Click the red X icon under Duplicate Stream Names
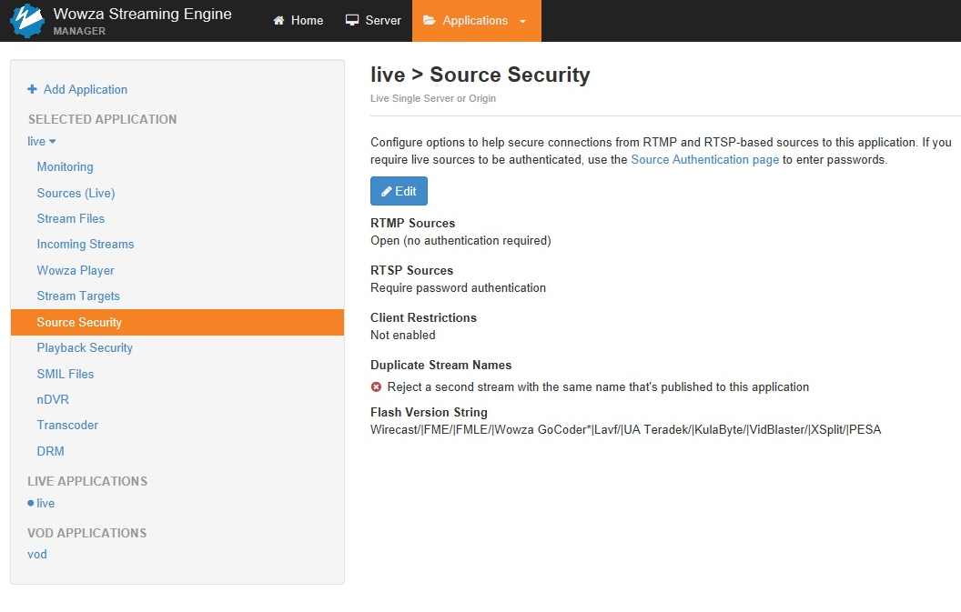Screen dimensions: 961x612 (377, 386)
